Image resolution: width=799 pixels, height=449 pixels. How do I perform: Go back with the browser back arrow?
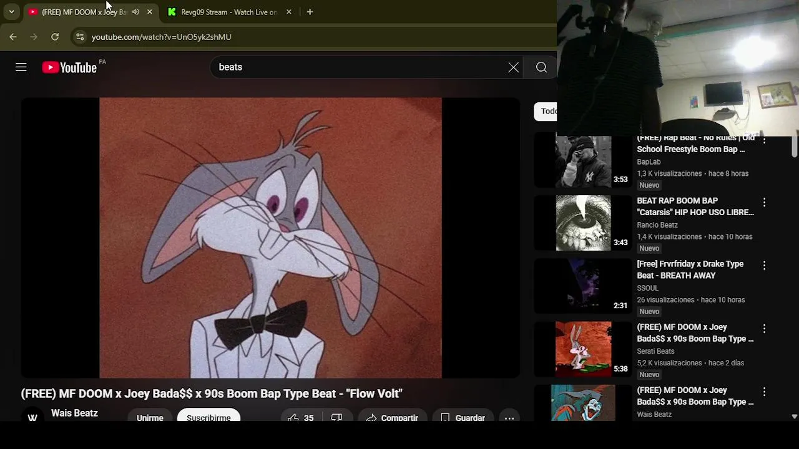point(13,37)
